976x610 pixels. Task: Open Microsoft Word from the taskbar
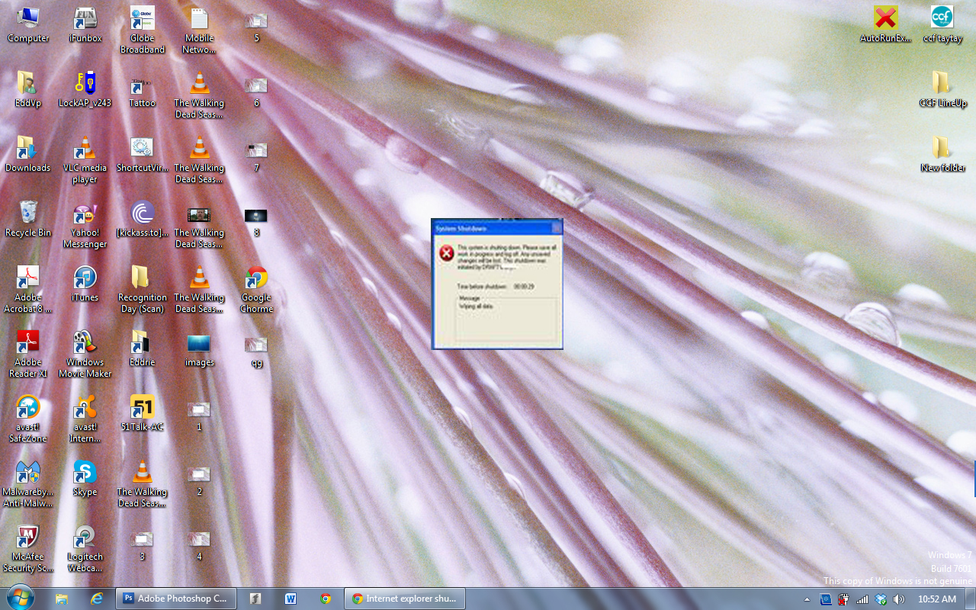(291, 599)
